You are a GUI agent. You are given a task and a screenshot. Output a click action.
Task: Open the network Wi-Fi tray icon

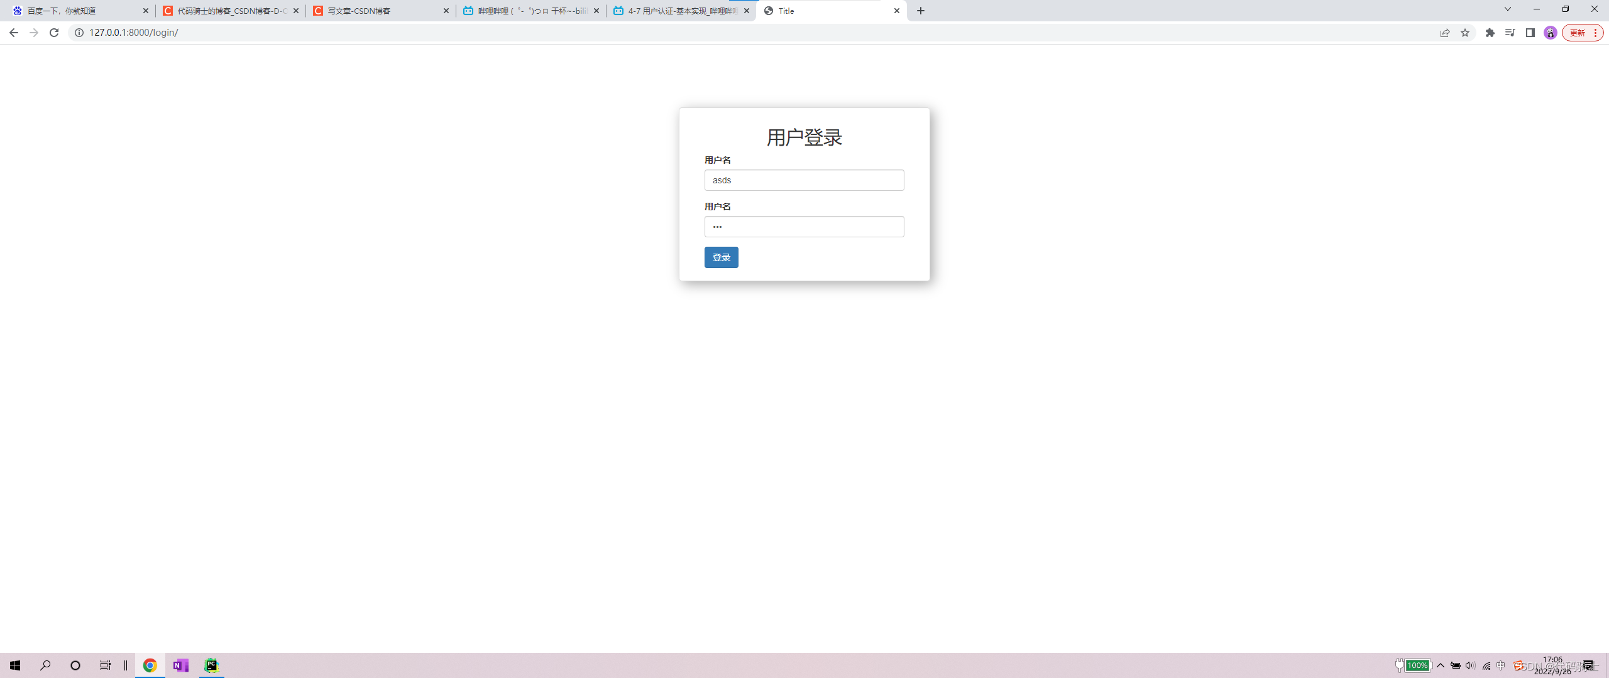click(x=1486, y=666)
